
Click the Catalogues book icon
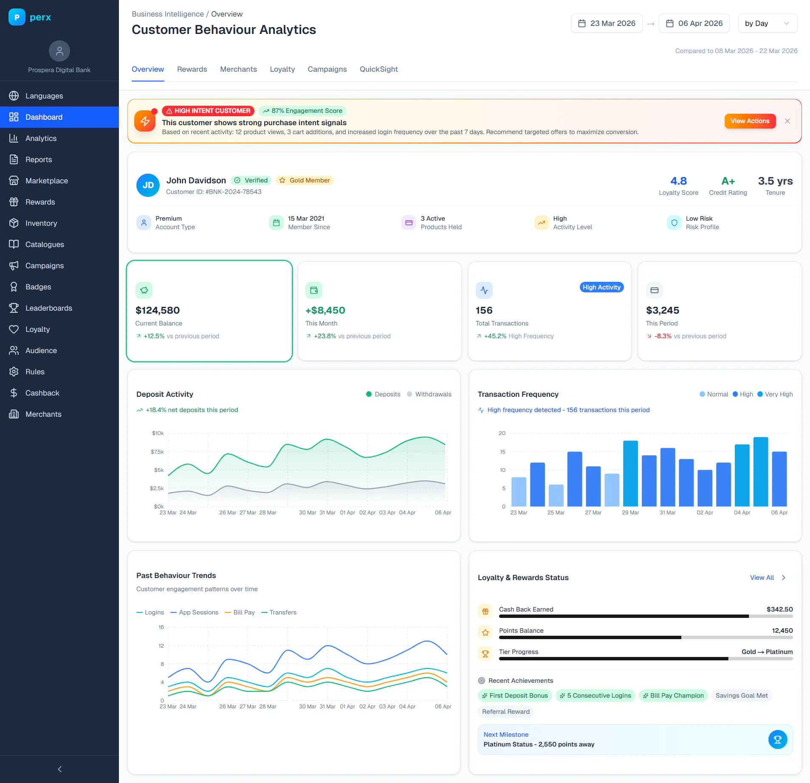click(x=14, y=244)
